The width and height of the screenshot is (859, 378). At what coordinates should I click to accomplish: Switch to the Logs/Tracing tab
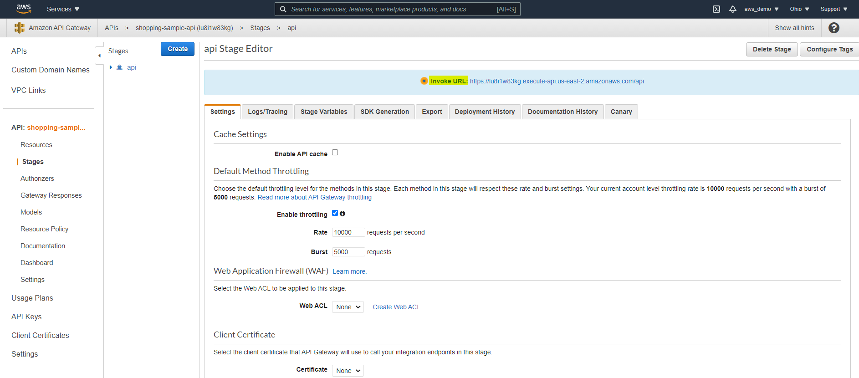(x=267, y=112)
